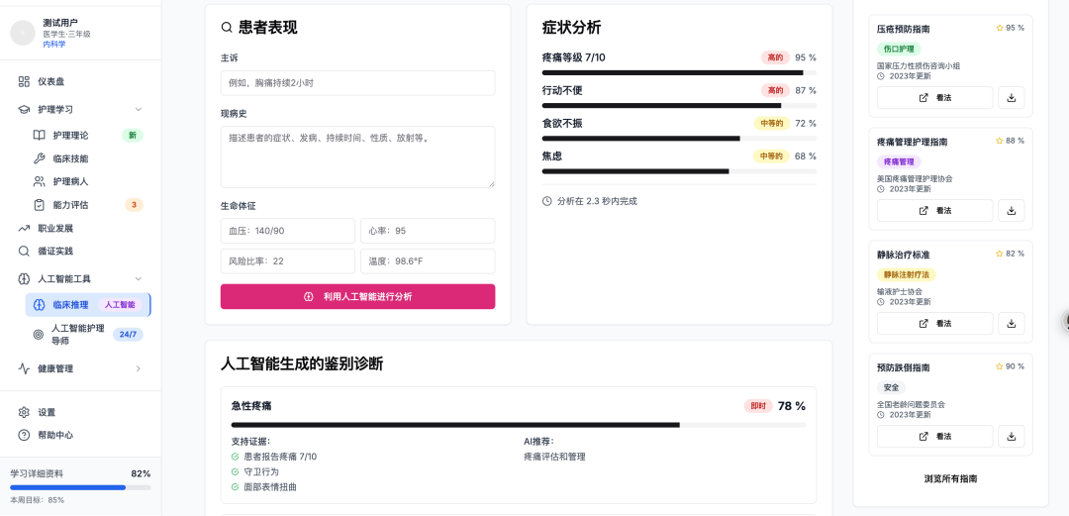
Task: Click the 主诉 input field
Action: 357,83
